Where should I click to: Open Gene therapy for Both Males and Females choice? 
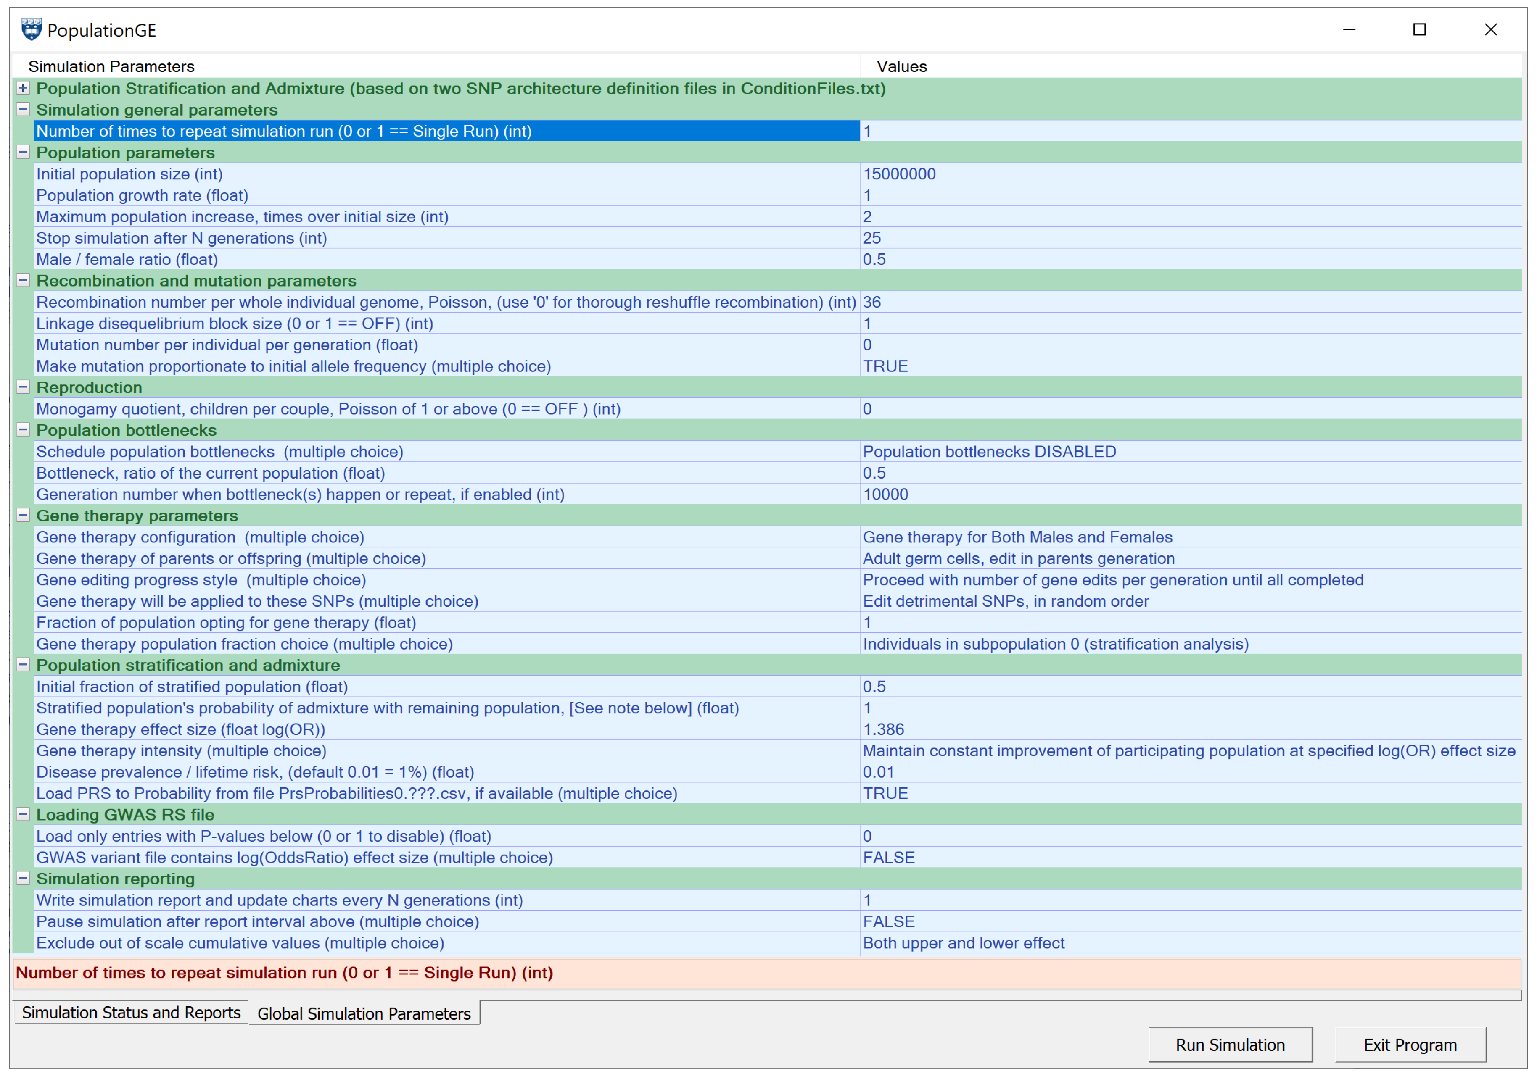(x=1191, y=537)
